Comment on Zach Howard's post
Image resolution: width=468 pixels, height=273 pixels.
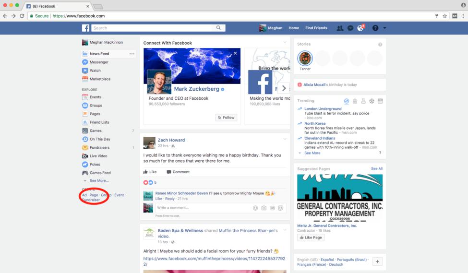(x=178, y=172)
